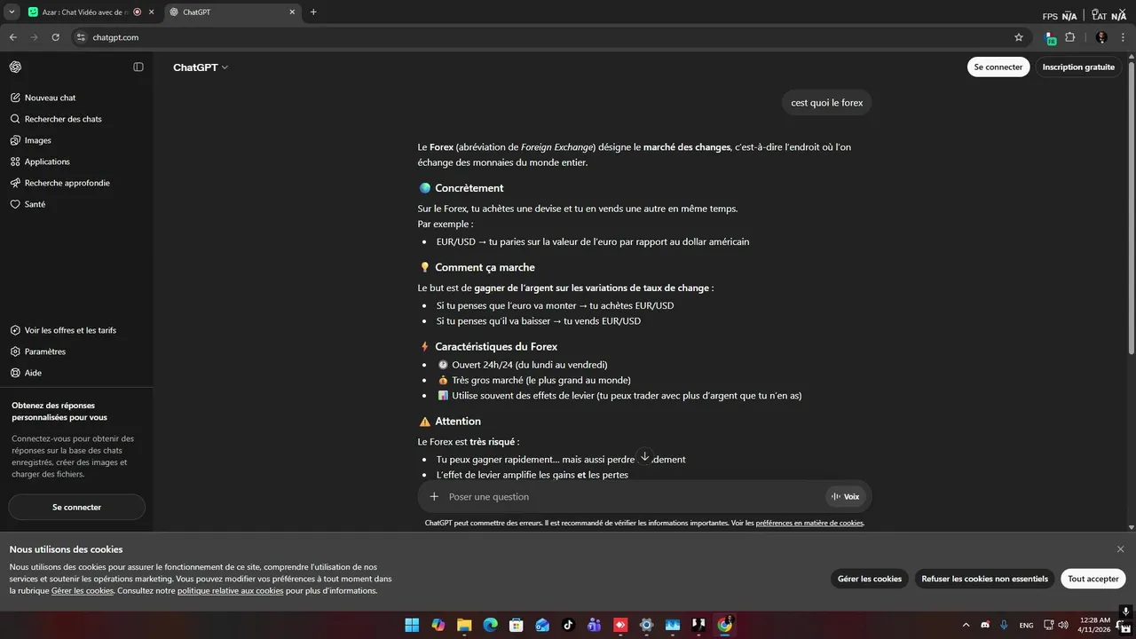This screenshot has width=1136, height=639.
Task: Close the ChatGPT tab
Action: pos(292,12)
